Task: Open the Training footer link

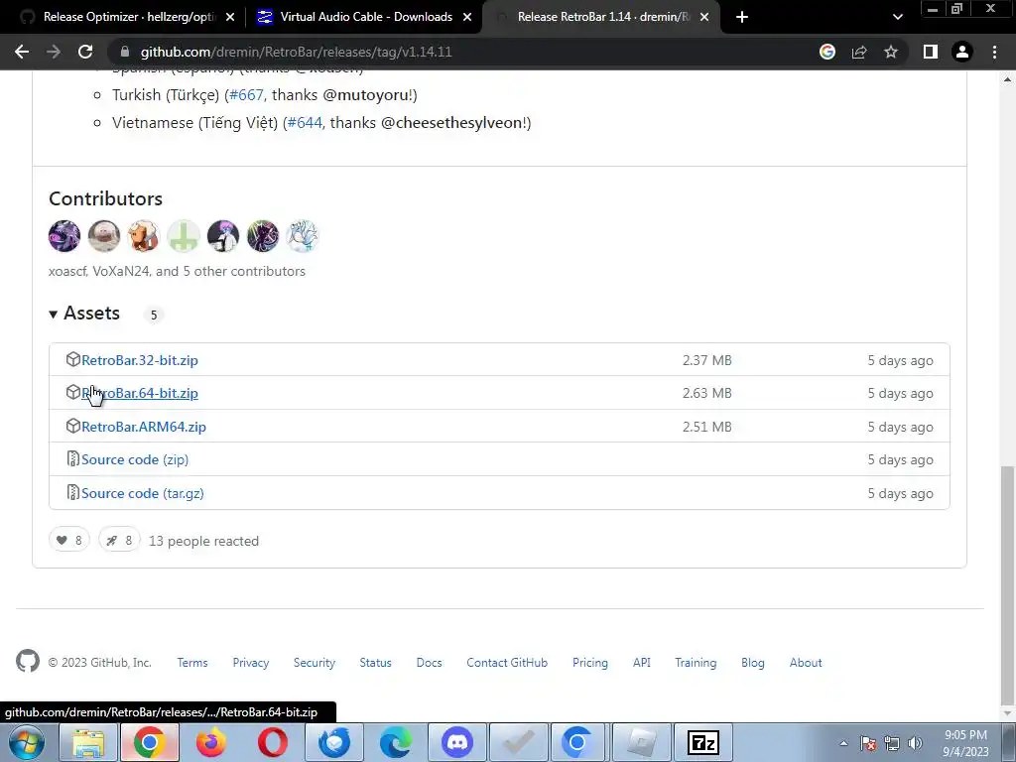Action: 696,663
